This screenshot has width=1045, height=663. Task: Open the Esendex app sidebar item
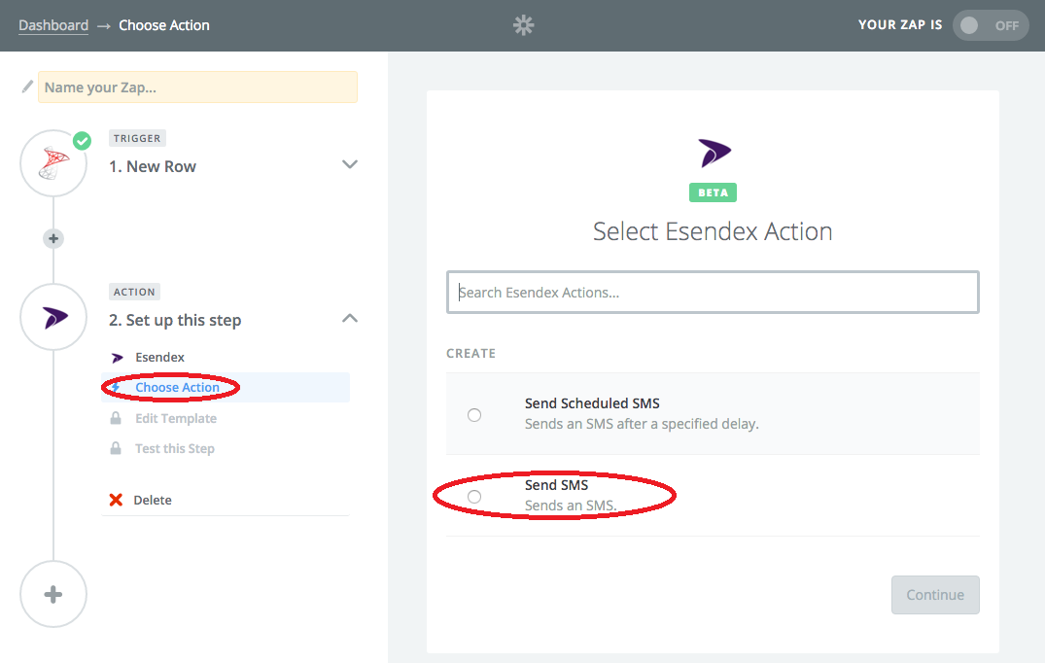pyautogui.click(x=159, y=357)
